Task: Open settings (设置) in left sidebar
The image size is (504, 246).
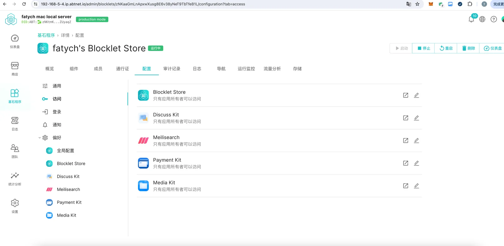Action: [15, 206]
